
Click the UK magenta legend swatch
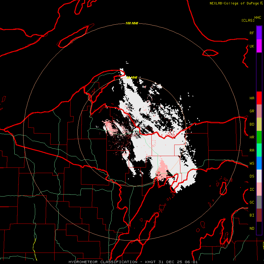coord(259,46)
